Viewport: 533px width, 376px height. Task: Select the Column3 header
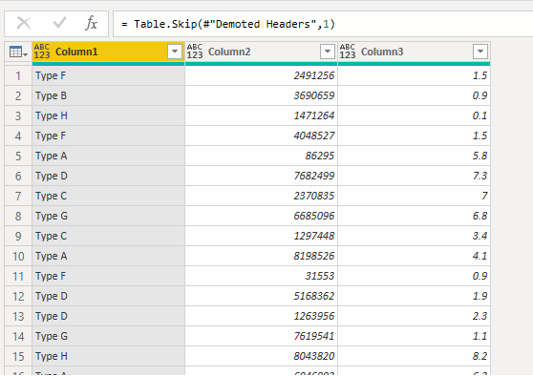click(x=414, y=52)
